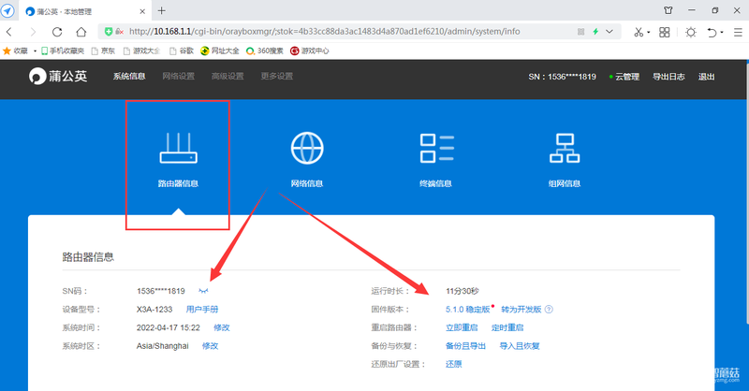
Task: Click the 5.1.0 稳定版 firmware link
Action: click(467, 310)
